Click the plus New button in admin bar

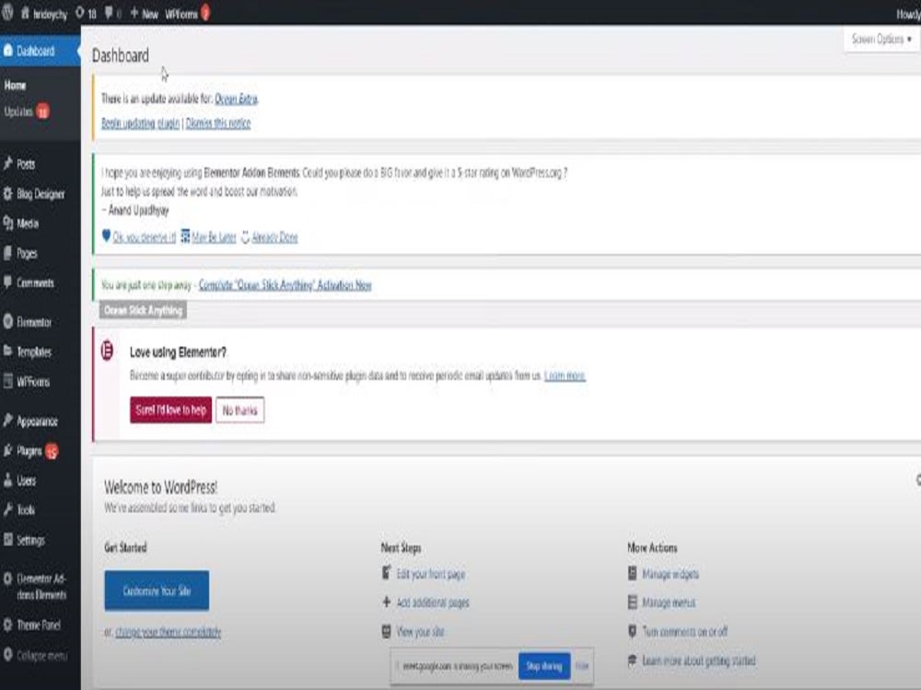click(x=144, y=13)
